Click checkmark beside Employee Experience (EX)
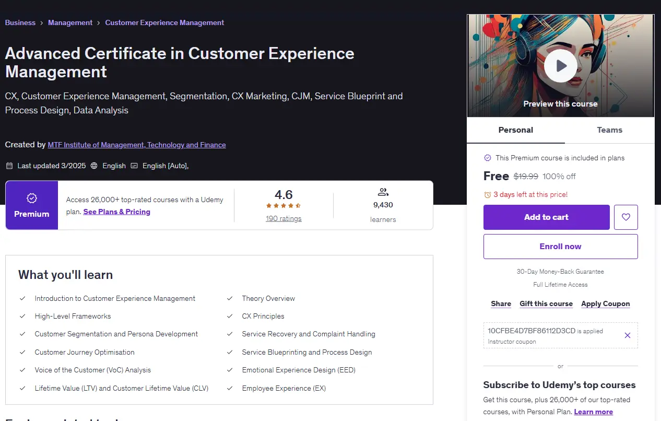 (x=230, y=388)
